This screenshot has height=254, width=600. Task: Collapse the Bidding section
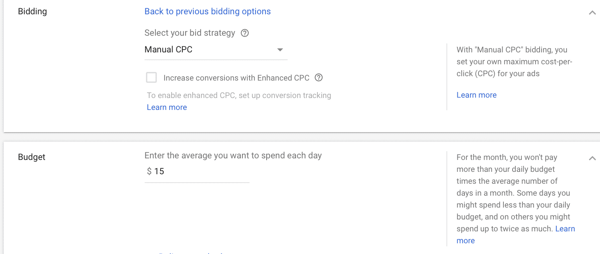pos(592,12)
